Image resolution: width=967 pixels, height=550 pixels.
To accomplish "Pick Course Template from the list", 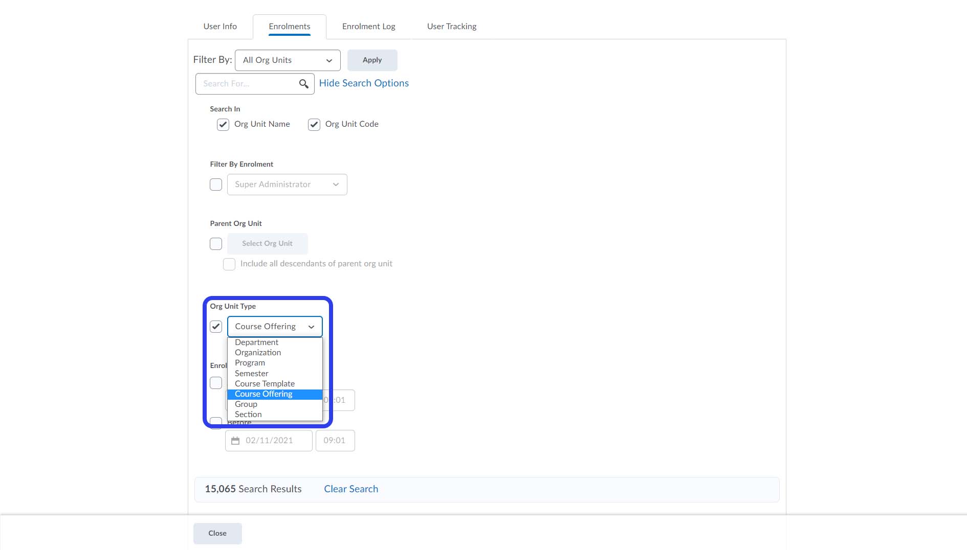I will pos(265,384).
